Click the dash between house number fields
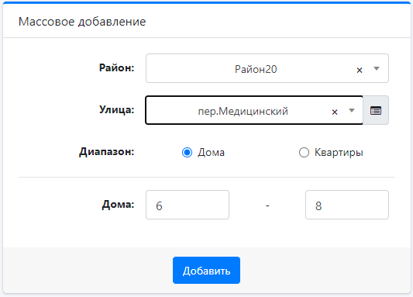This screenshot has height=297, width=413. coord(267,205)
